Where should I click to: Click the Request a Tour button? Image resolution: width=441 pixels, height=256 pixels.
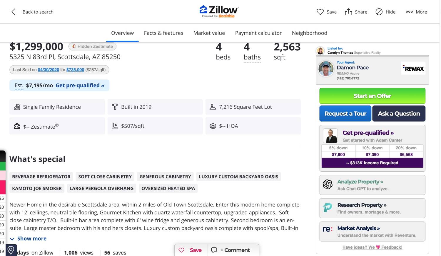[x=345, y=113]
